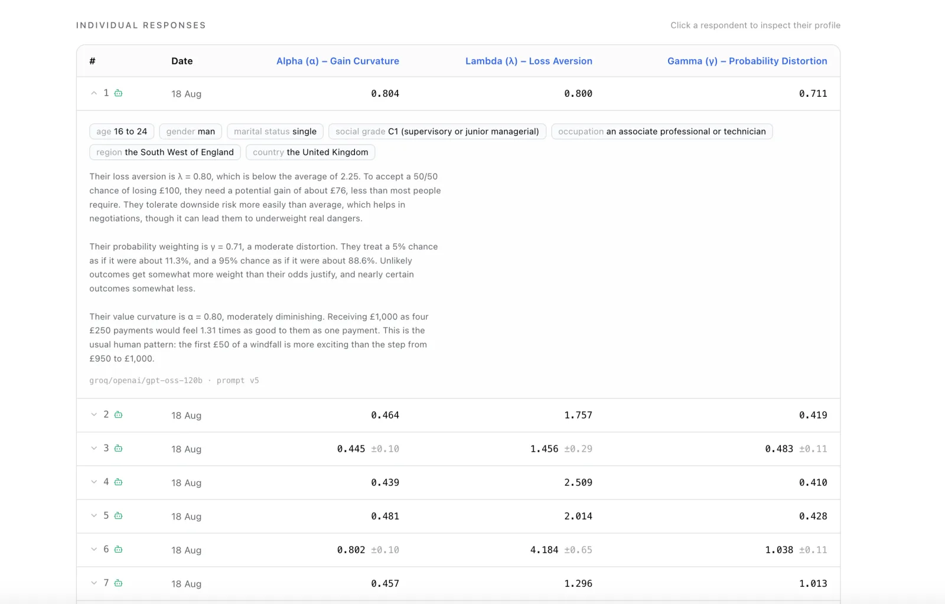
Task: Click alpha value 0.804 in row 1
Action: coord(385,93)
